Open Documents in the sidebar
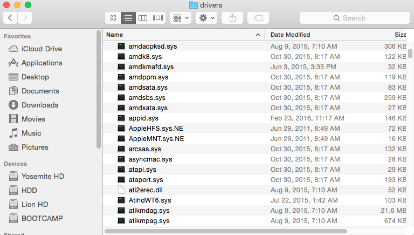 tap(33, 91)
